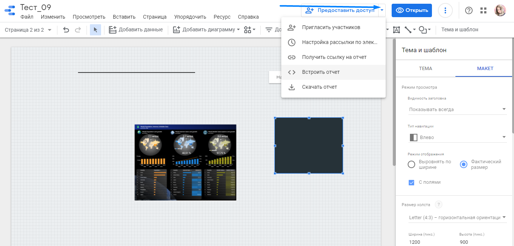514x246 pixels.
Task: Click the blue 'Открыть' button
Action: click(x=411, y=10)
